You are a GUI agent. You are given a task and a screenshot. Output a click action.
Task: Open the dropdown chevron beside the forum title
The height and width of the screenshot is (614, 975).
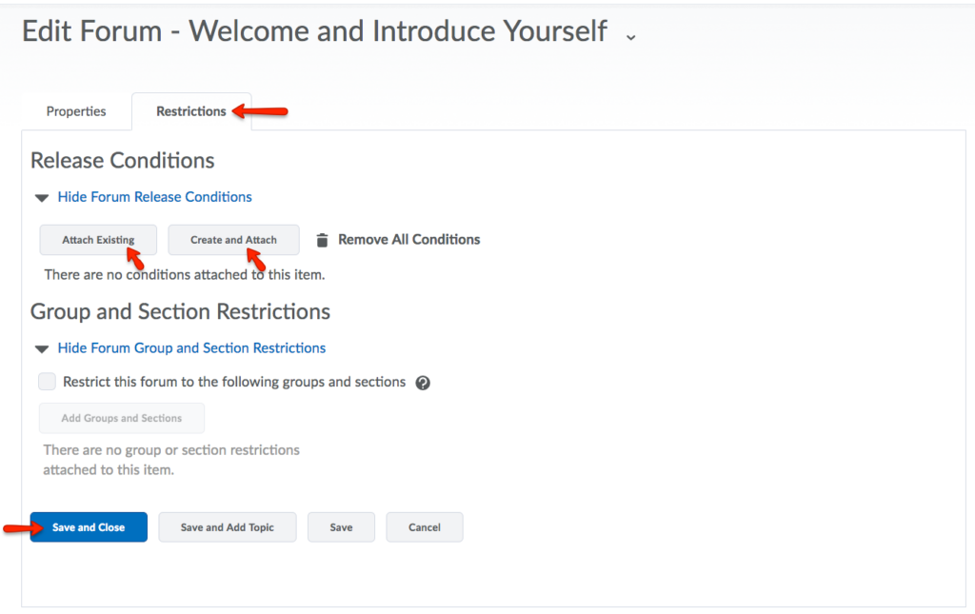coord(630,36)
